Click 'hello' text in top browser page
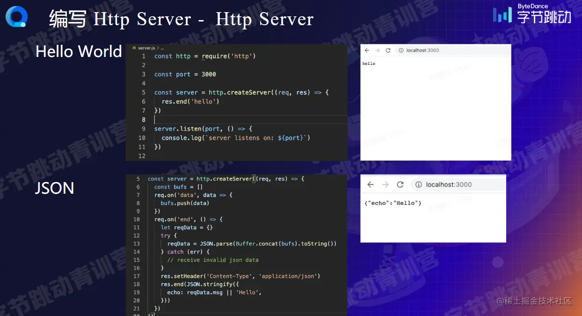Screen dimensions: 582x316 [x=369, y=63]
